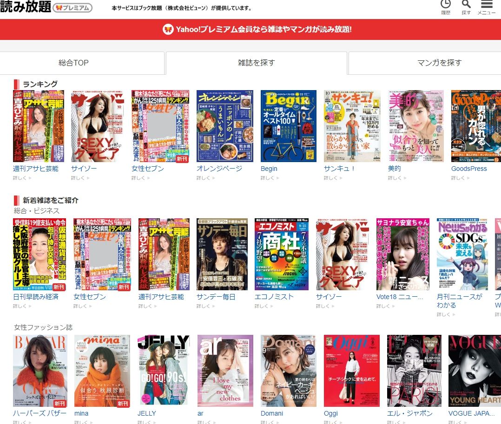This screenshot has height=424, width=501.
Task: Click the 読み放題 site logo
Action: pyautogui.click(x=26, y=7)
